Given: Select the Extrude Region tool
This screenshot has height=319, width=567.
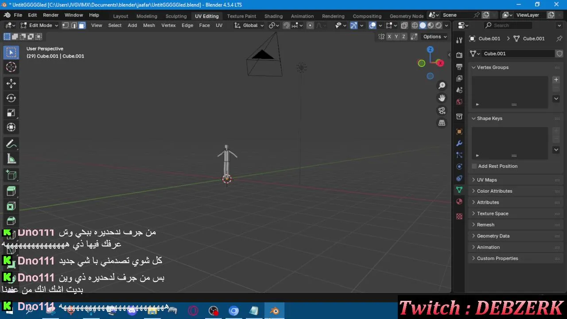Looking at the screenshot, I should coord(11,191).
